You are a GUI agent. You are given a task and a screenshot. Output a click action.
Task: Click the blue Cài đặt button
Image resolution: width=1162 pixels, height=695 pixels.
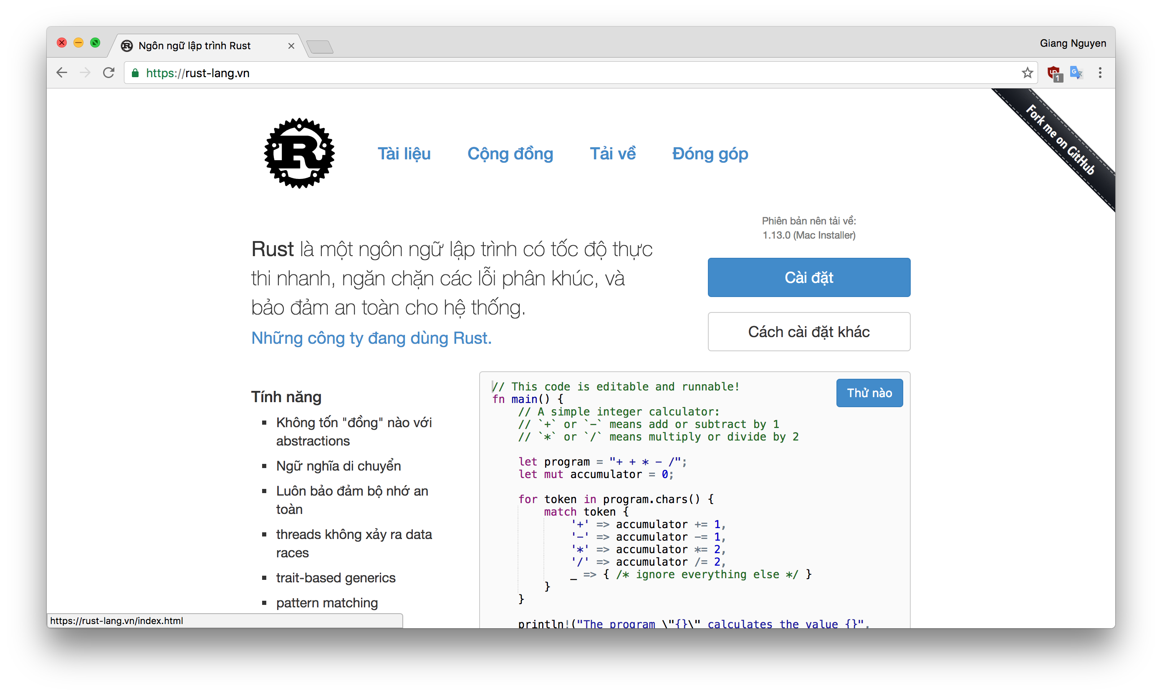809,277
